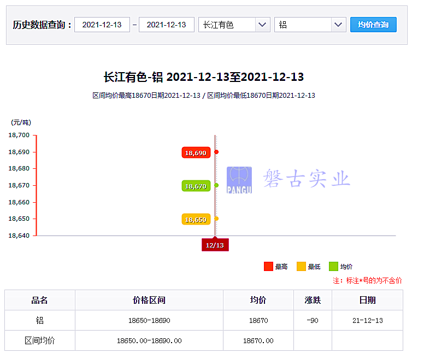Screen dimensions: 424x359
Task: Click the 18,700 y-axis label
Action: 19,135
